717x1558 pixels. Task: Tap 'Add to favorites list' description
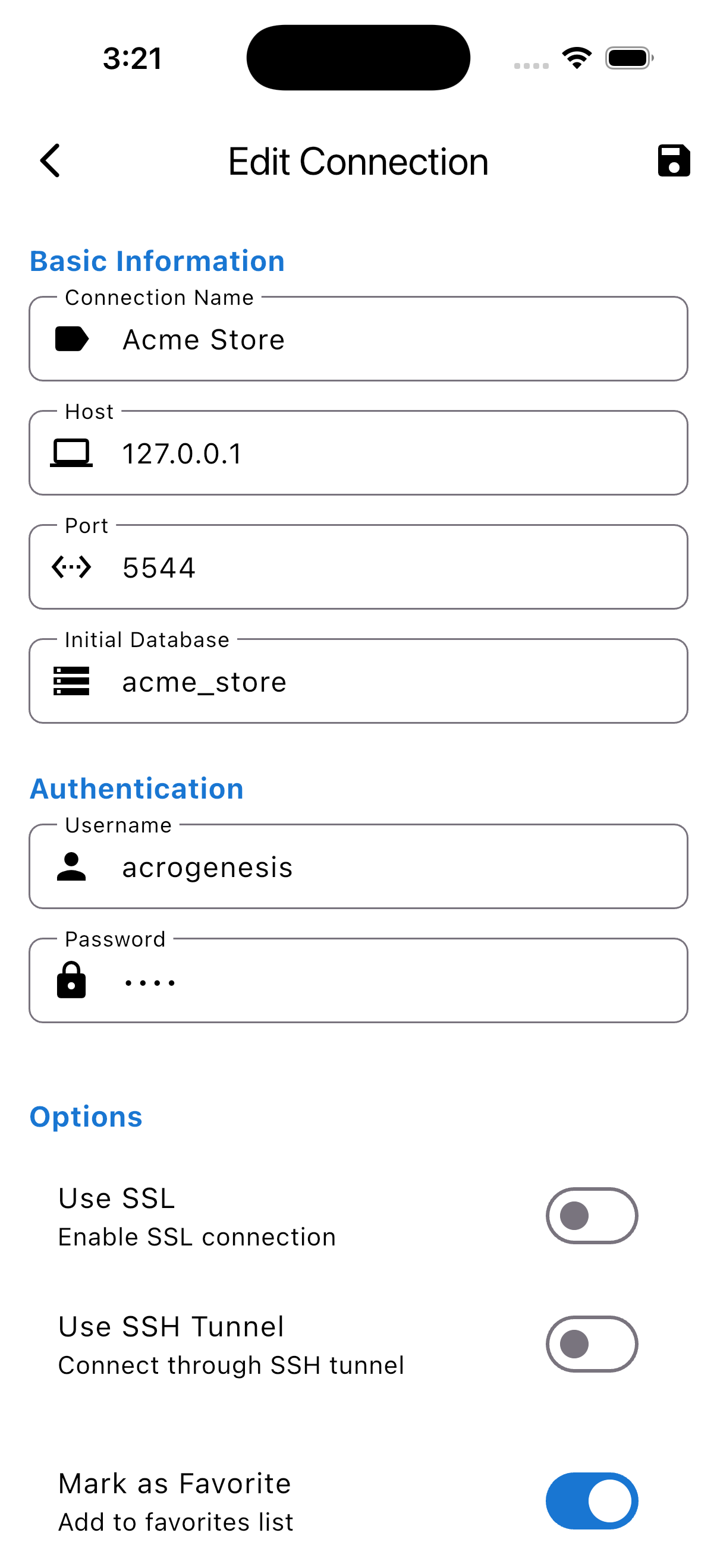pyautogui.click(x=175, y=1522)
